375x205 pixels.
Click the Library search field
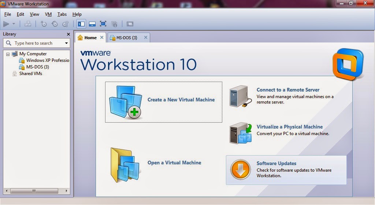pos(37,43)
